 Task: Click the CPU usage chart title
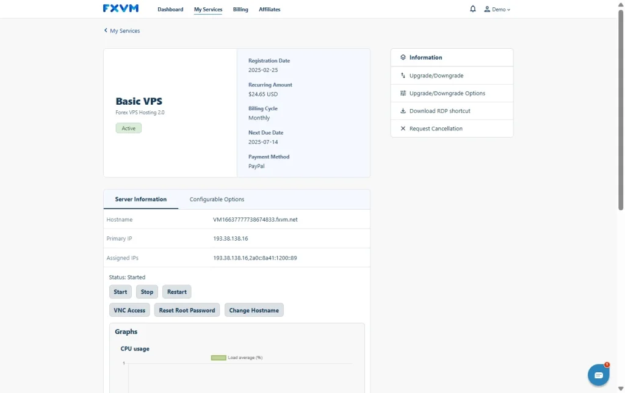point(135,349)
